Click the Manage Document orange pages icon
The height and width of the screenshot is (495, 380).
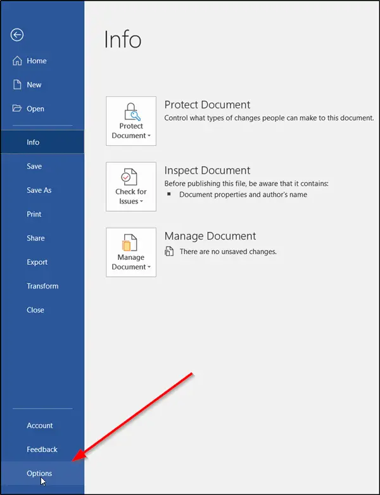(x=129, y=243)
